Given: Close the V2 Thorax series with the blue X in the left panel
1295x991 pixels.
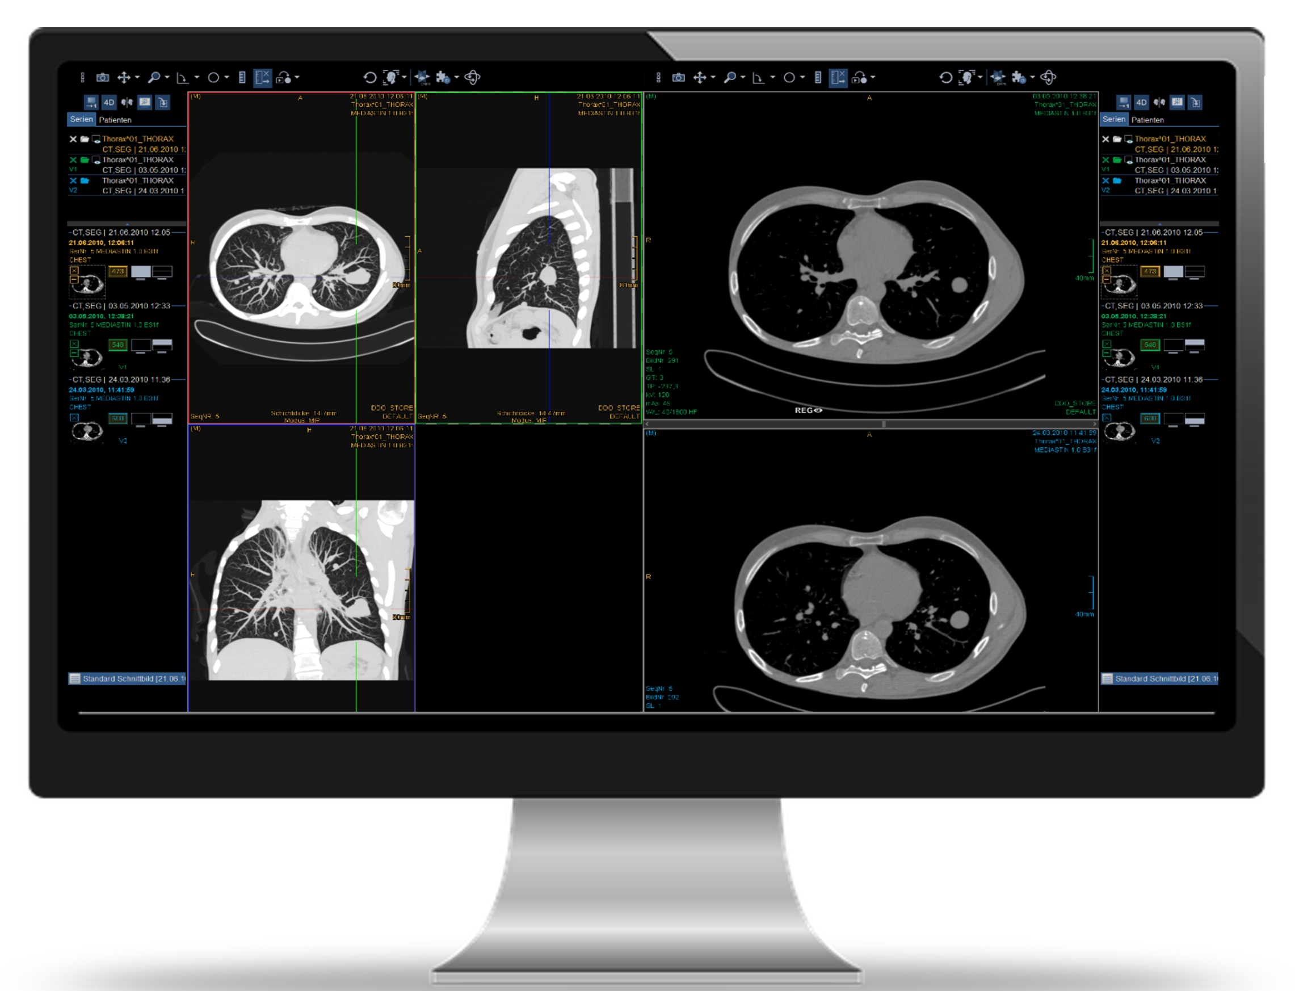Looking at the screenshot, I should [73, 180].
